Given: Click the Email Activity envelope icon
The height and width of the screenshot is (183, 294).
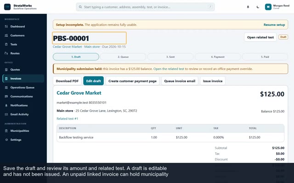Looking at the screenshot, I should point(6,114).
